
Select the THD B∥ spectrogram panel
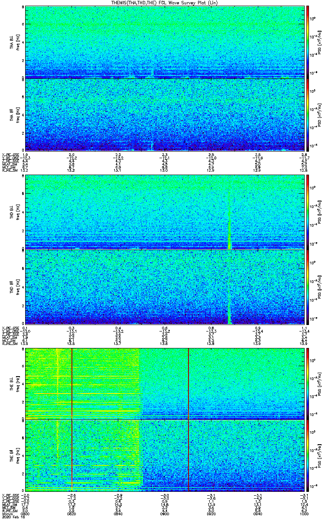coord(166,286)
